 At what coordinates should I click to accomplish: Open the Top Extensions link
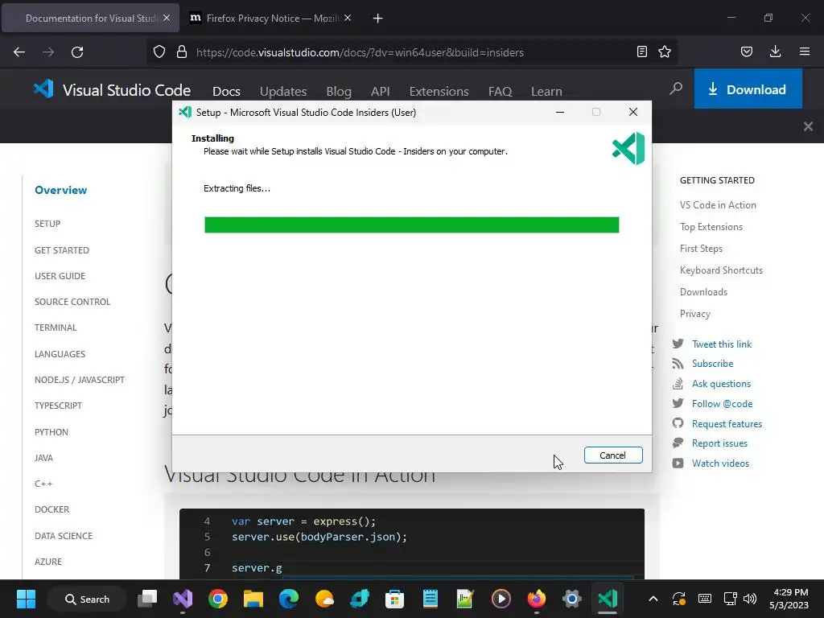[711, 226]
